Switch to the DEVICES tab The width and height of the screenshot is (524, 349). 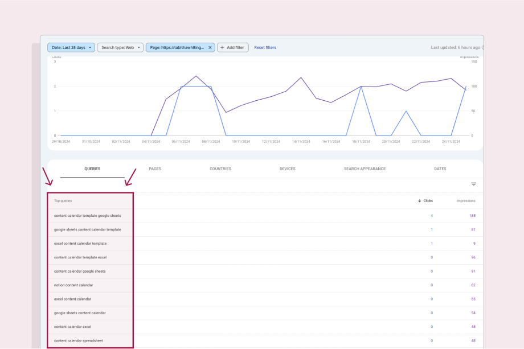287,169
